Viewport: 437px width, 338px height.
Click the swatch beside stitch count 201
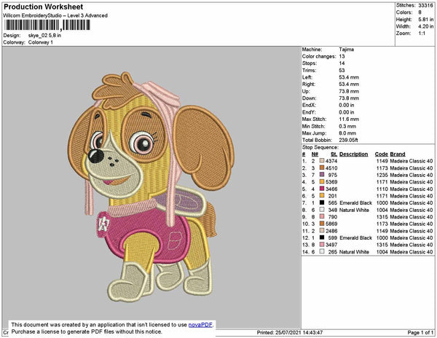pos(322,196)
